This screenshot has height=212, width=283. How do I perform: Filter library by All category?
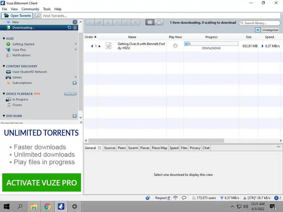[258, 30]
